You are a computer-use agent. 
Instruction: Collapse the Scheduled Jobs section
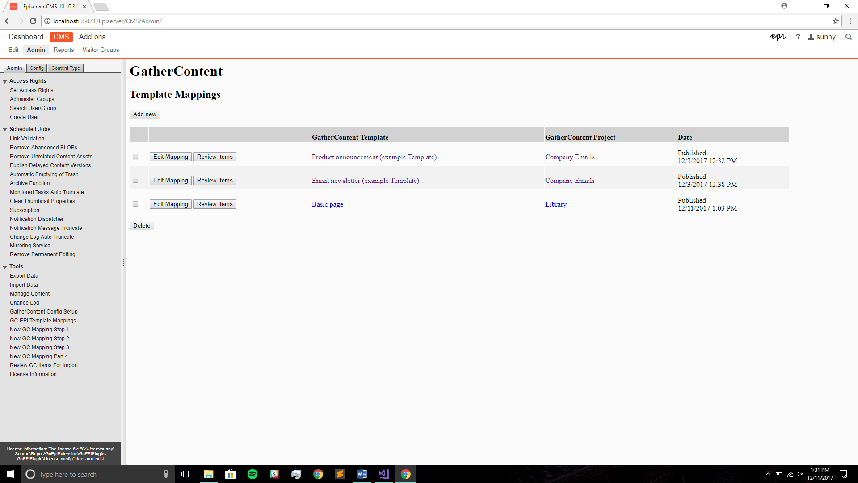pos(5,130)
